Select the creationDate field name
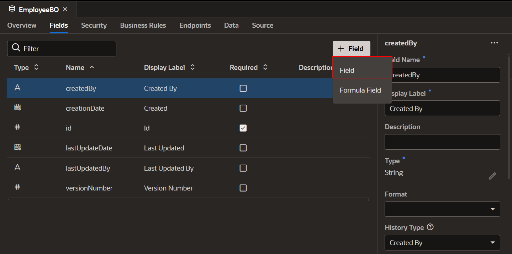The height and width of the screenshot is (254, 512). [x=85, y=108]
